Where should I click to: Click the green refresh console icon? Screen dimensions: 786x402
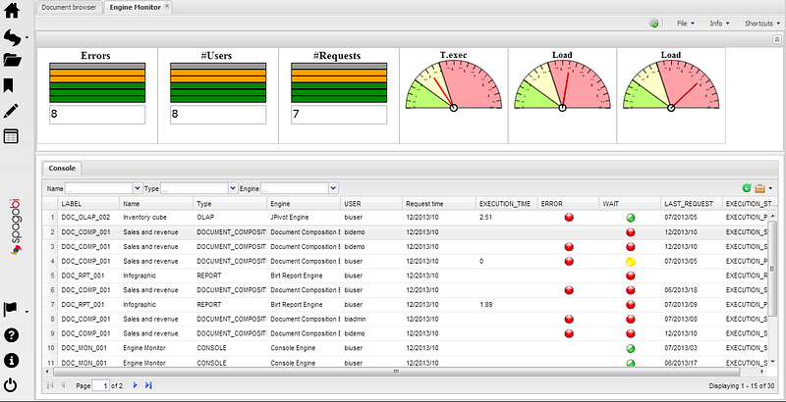coord(747,188)
